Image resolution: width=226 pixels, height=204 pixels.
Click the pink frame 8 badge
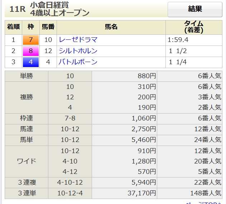30,51
